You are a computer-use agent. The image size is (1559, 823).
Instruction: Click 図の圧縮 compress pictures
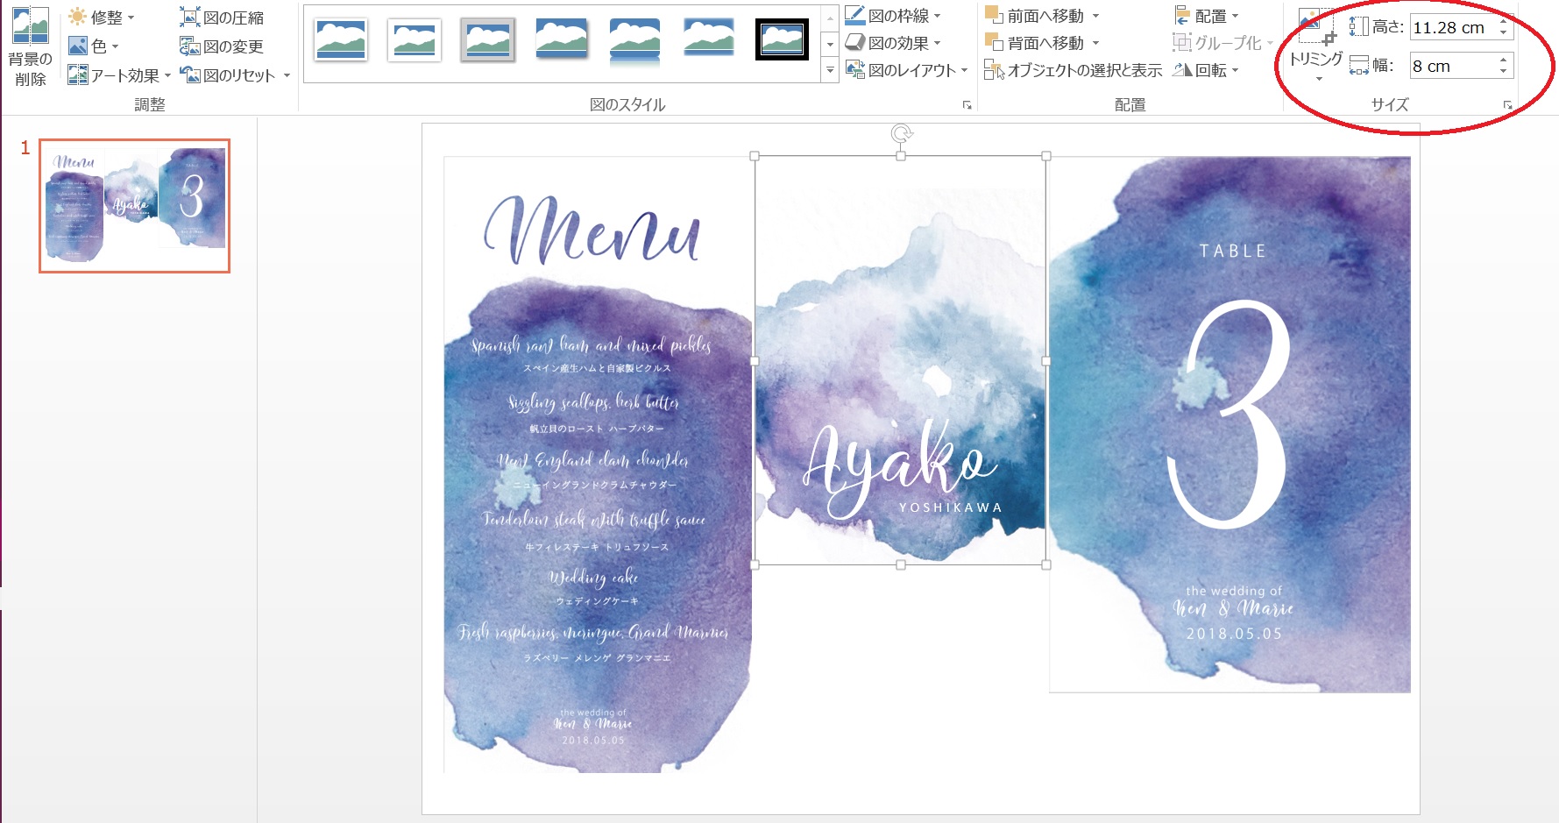tap(222, 17)
